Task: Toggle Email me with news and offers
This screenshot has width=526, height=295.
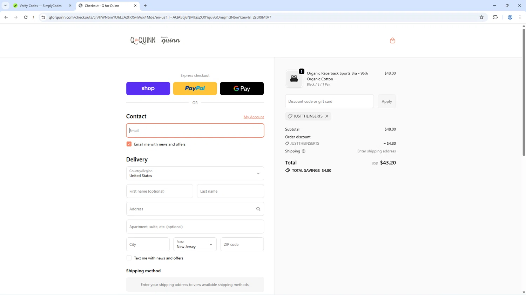Action: pyautogui.click(x=129, y=144)
